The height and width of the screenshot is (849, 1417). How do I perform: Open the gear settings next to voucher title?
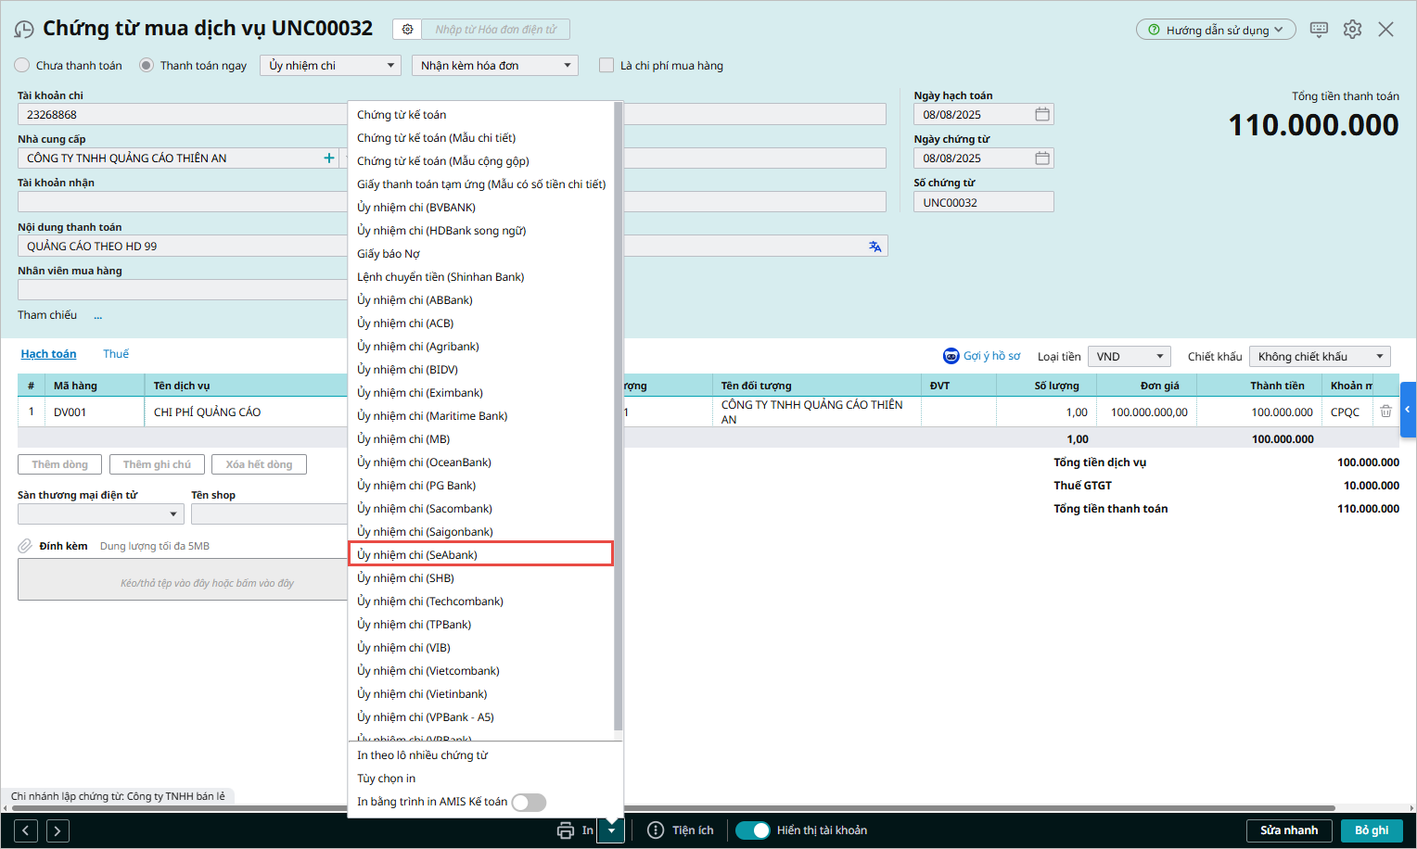click(x=407, y=30)
